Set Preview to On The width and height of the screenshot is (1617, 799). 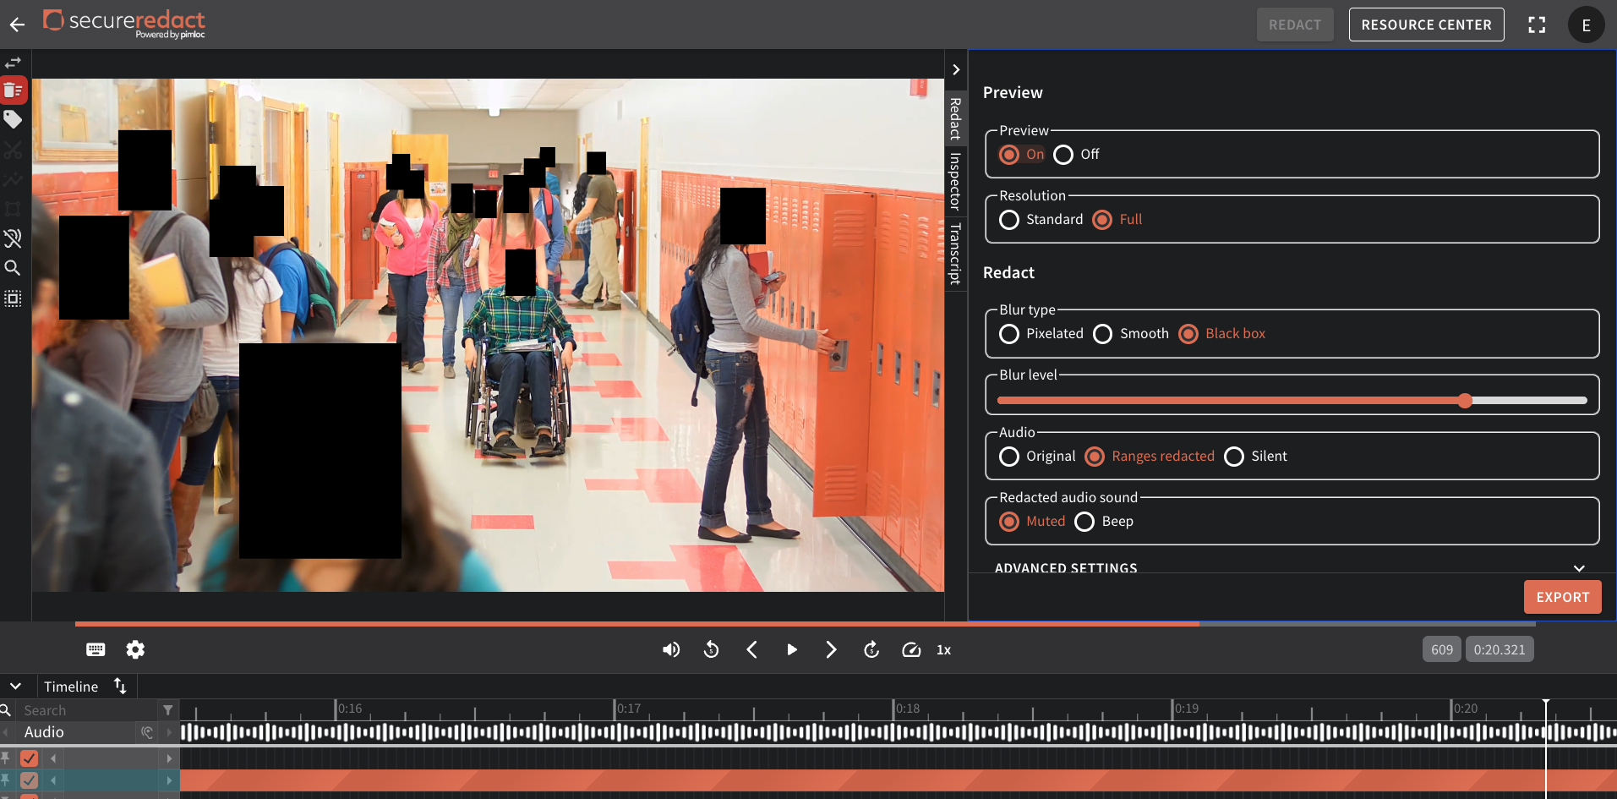(x=1009, y=155)
